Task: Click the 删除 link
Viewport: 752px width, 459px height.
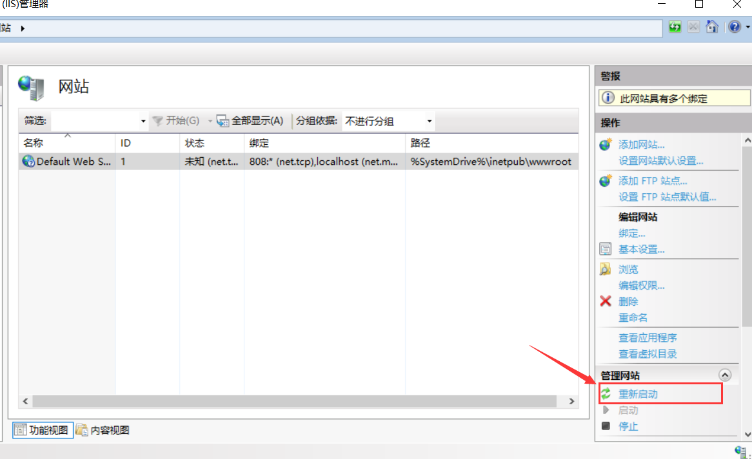Action: (x=628, y=301)
